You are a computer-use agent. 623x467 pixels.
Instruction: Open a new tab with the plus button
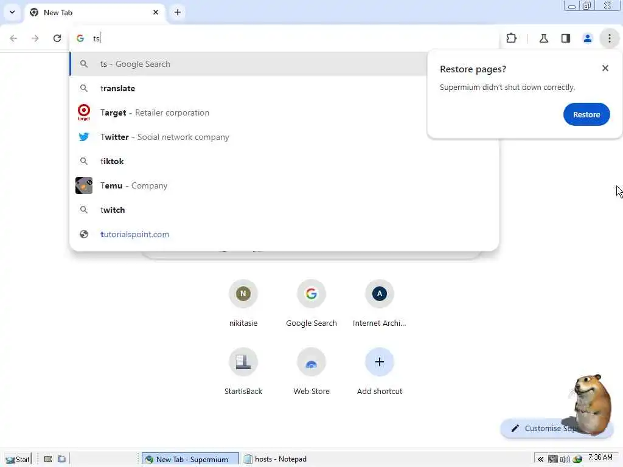(178, 12)
